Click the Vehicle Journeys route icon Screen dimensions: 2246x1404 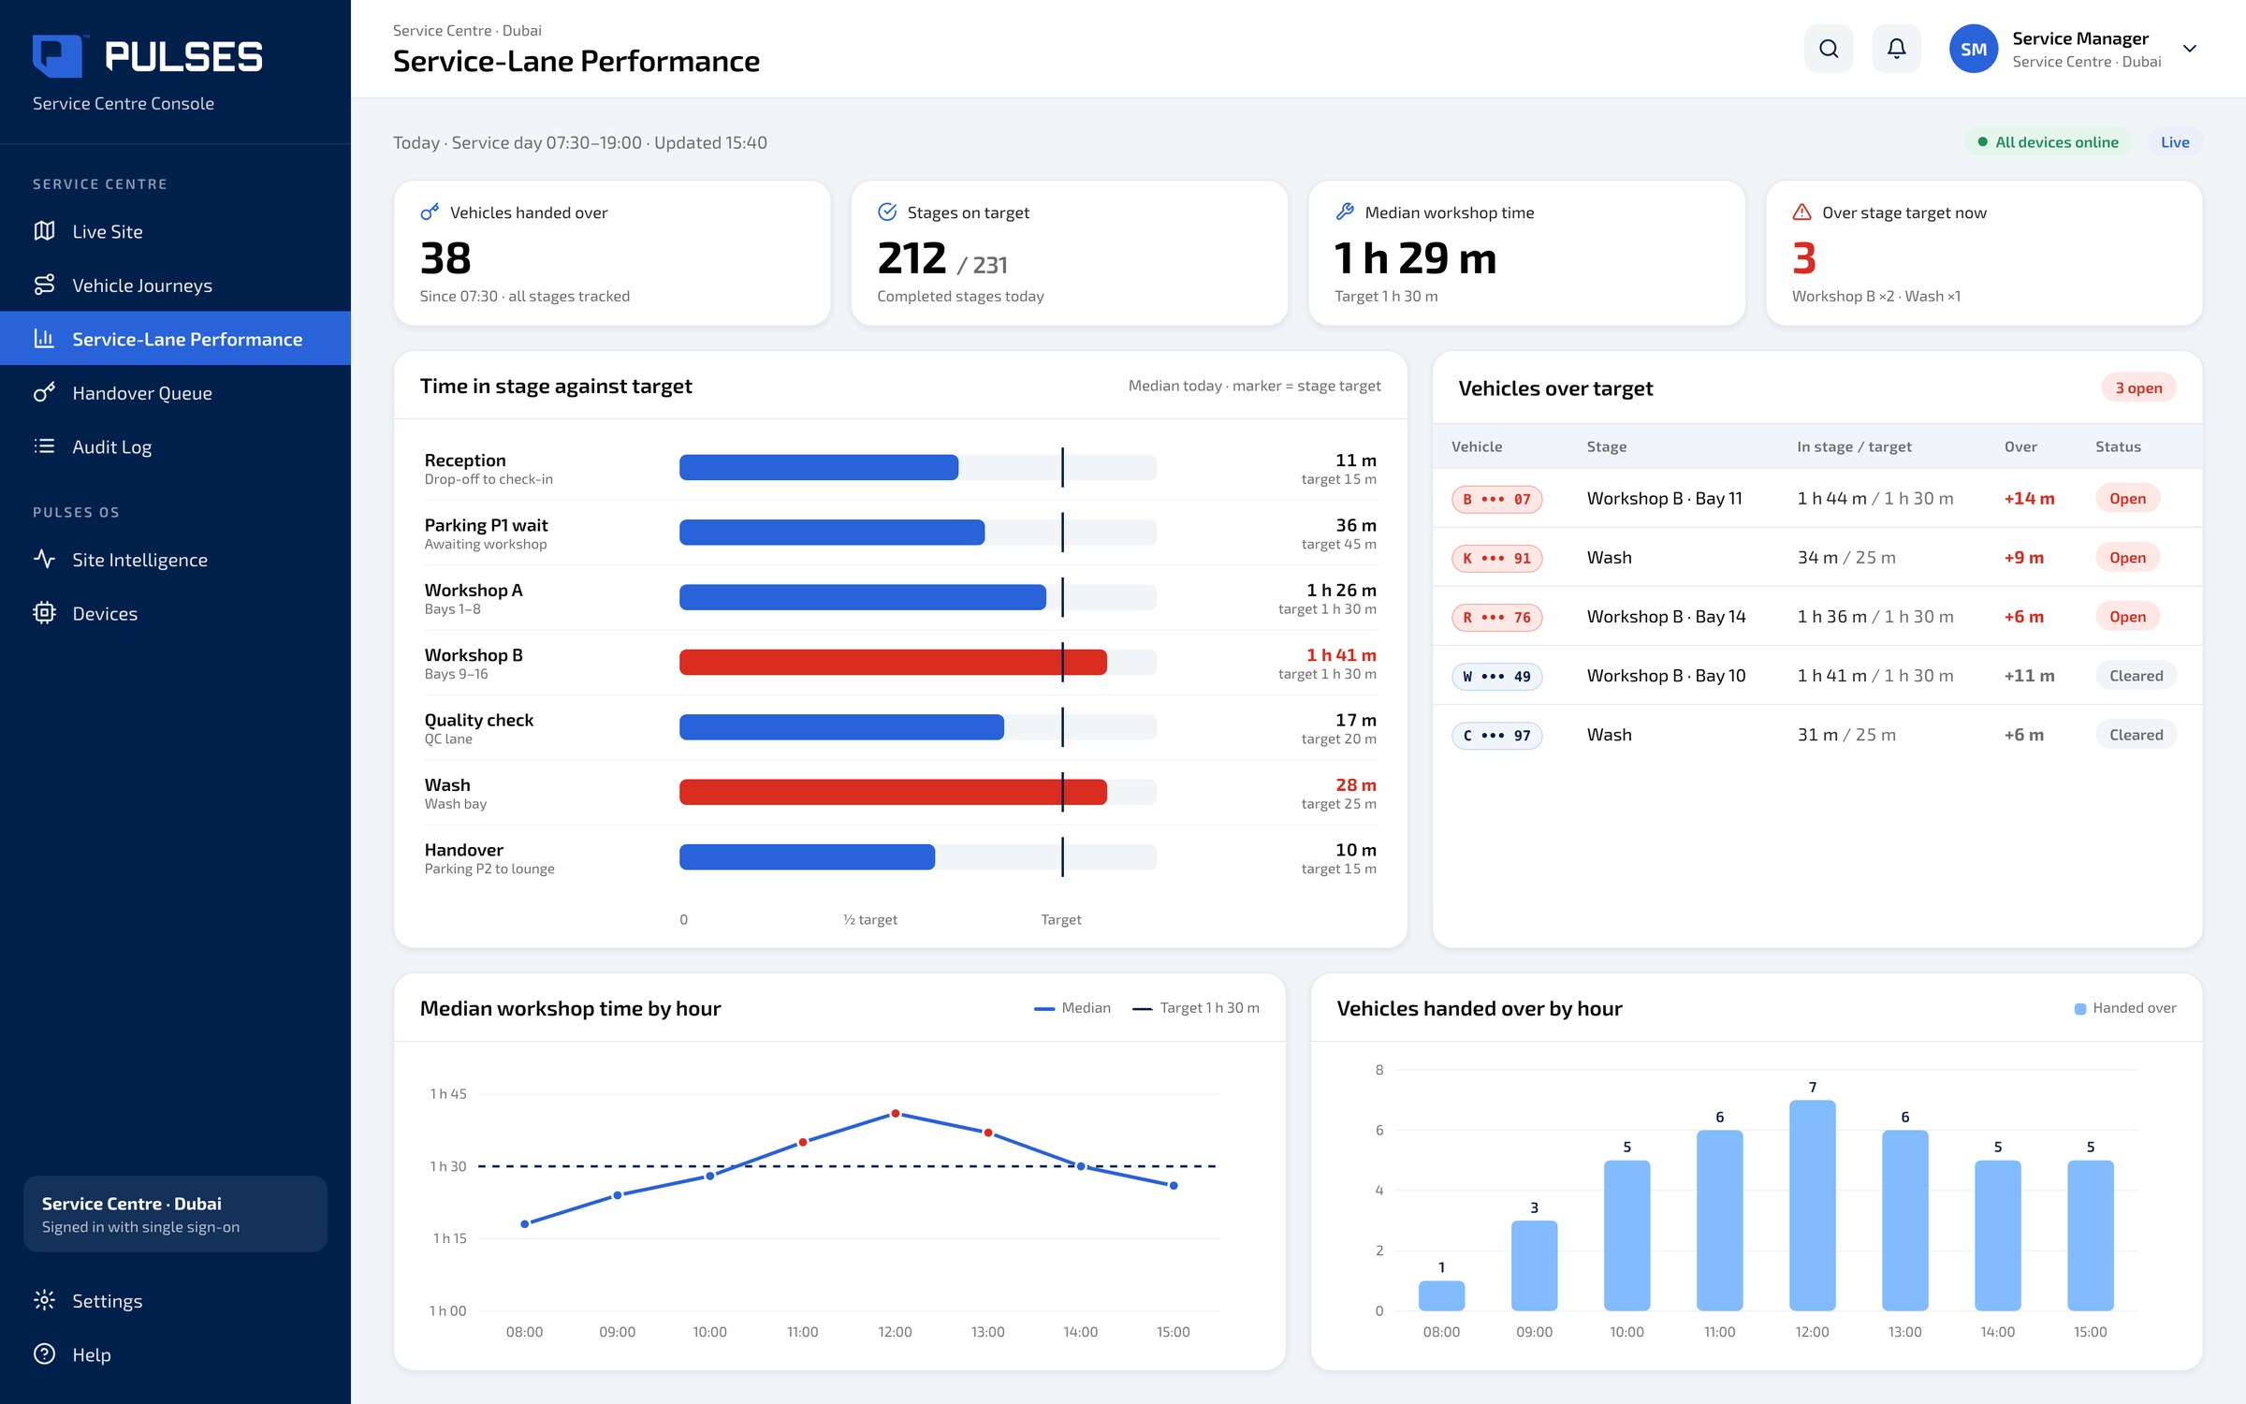[44, 285]
